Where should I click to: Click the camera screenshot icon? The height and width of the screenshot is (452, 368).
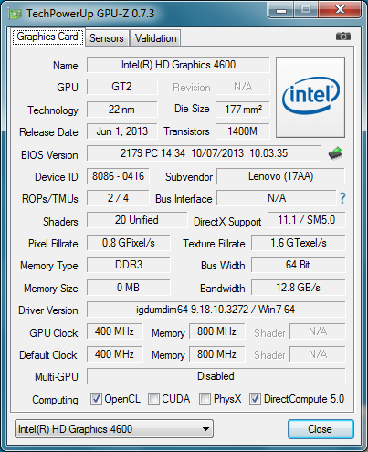(343, 37)
